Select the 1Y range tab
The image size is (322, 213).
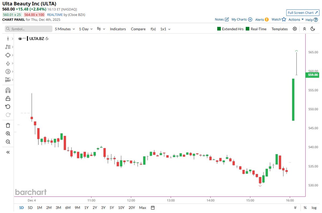pyautogui.click(x=86, y=208)
